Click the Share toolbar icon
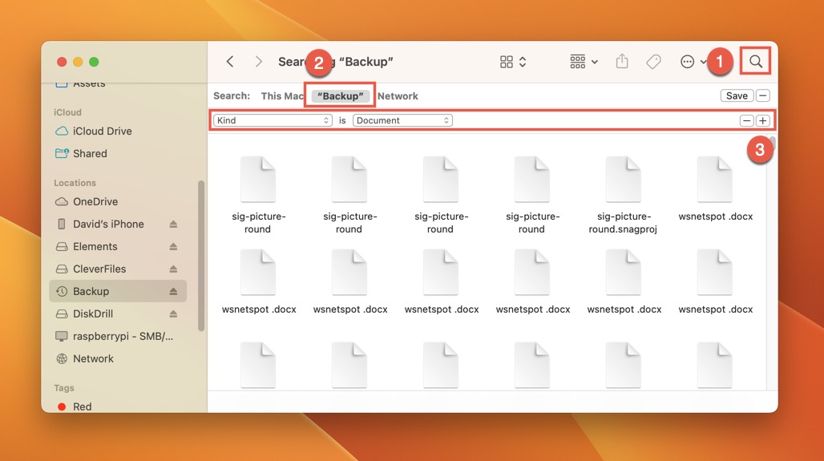Image resolution: width=824 pixels, height=461 pixels. 622,61
